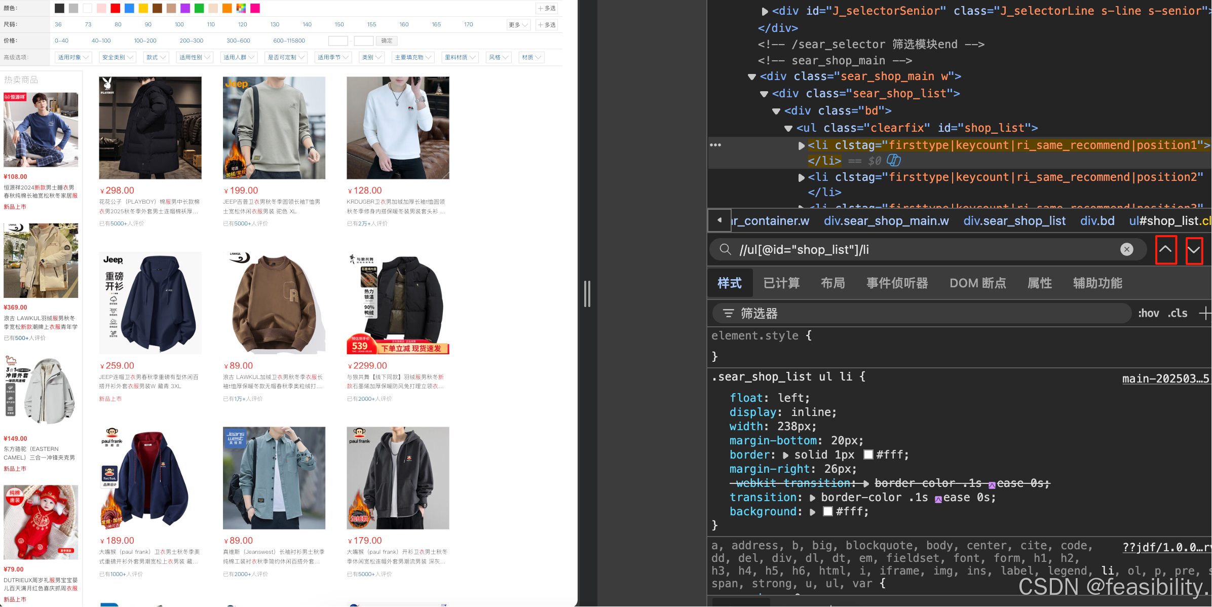Viewport: 1212px width, 607px height.
Task: Click the three-dot menu beside selected li
Action: pos(715,145)
